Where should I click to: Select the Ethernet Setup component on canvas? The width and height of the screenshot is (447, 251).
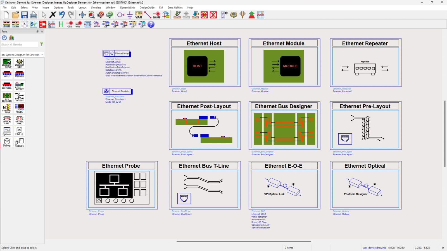tap(116, 54)
